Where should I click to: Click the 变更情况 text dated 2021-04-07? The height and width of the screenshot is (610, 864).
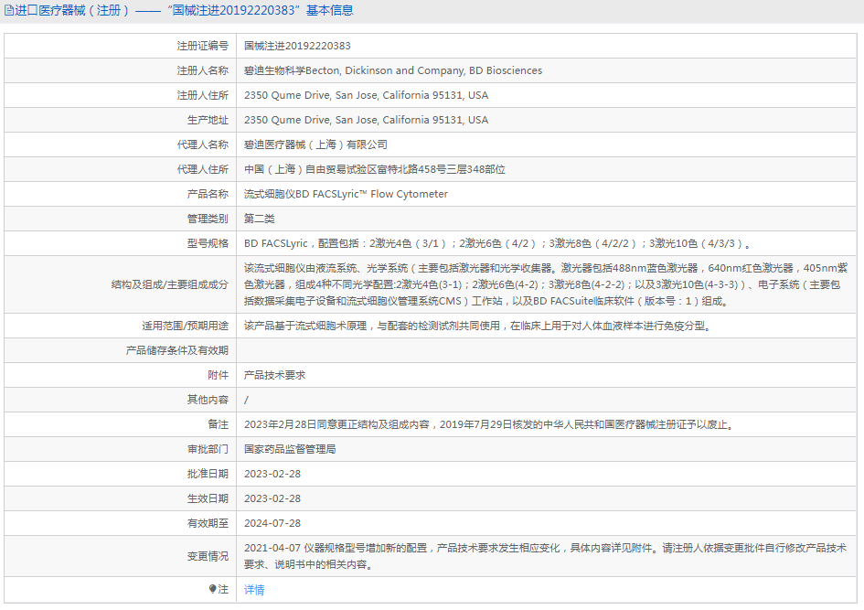click(x=546, y=556)
